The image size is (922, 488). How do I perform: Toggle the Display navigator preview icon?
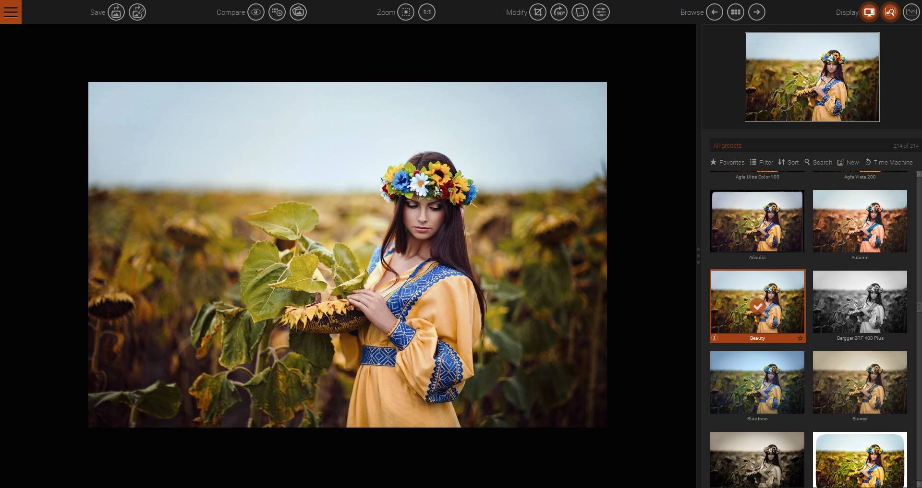coord(890,12)
